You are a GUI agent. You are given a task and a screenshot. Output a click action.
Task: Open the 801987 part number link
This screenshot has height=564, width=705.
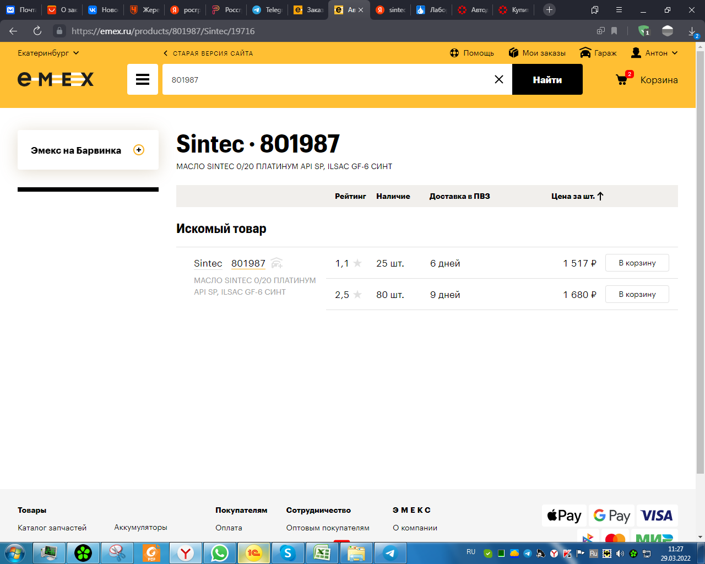coord(248,263)
